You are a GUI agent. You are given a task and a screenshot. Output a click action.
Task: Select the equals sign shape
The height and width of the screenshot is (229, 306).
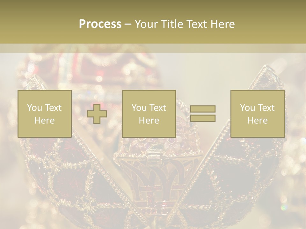tap(203, 114)
